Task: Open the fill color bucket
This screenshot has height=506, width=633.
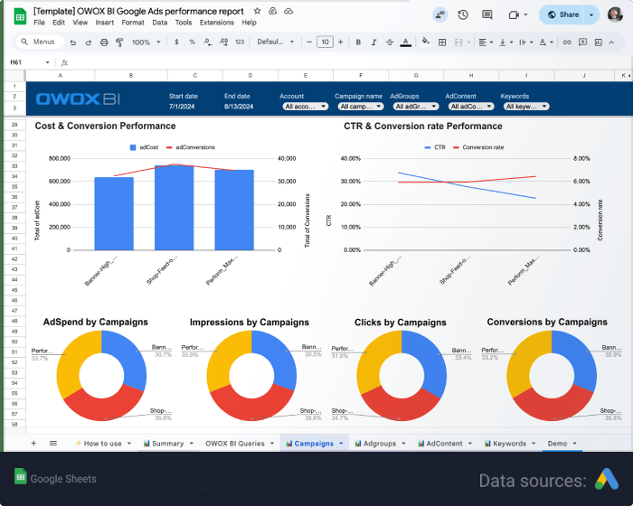Action: 425,42
